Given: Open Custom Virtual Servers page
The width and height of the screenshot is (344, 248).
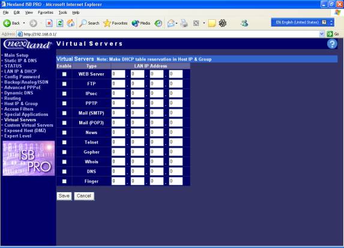Looking at the screenshot, I should tap(29, 125).
